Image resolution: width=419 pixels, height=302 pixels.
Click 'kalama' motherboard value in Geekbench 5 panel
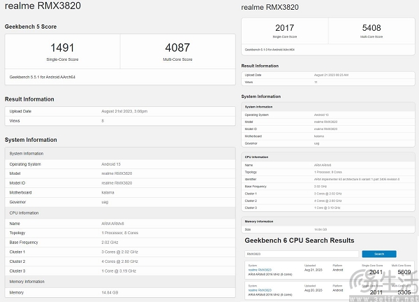coord(108,193)
